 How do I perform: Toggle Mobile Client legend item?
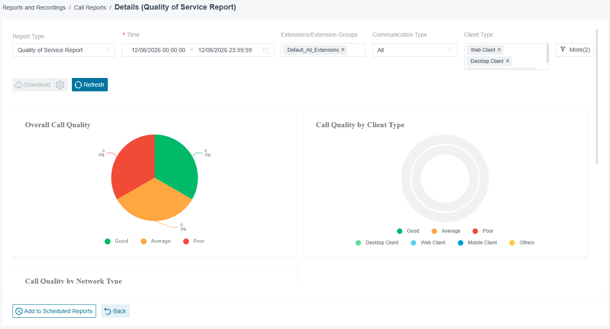(478, 243)
